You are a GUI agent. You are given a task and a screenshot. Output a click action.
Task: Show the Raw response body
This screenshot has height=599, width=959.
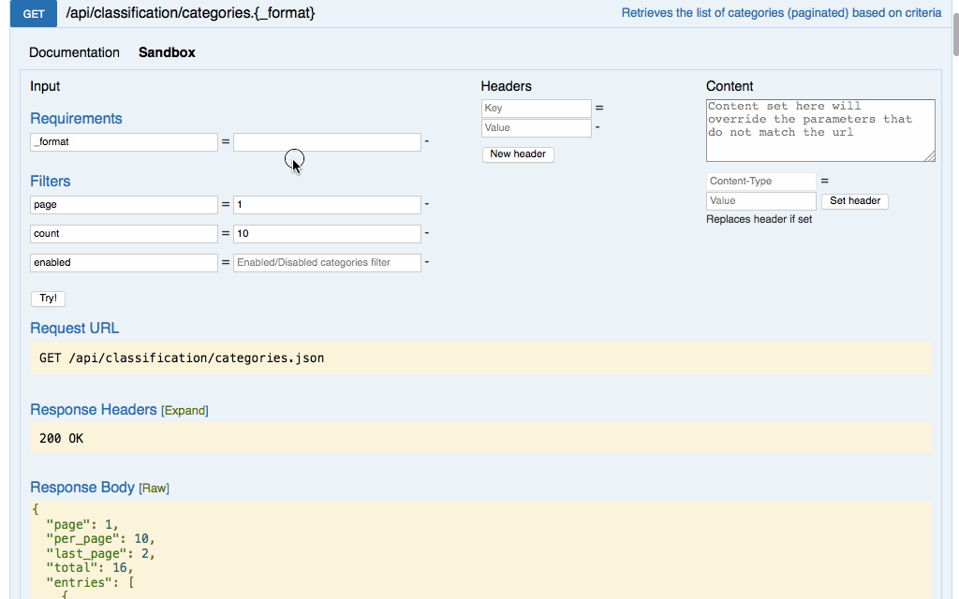(x=154, y=489)
